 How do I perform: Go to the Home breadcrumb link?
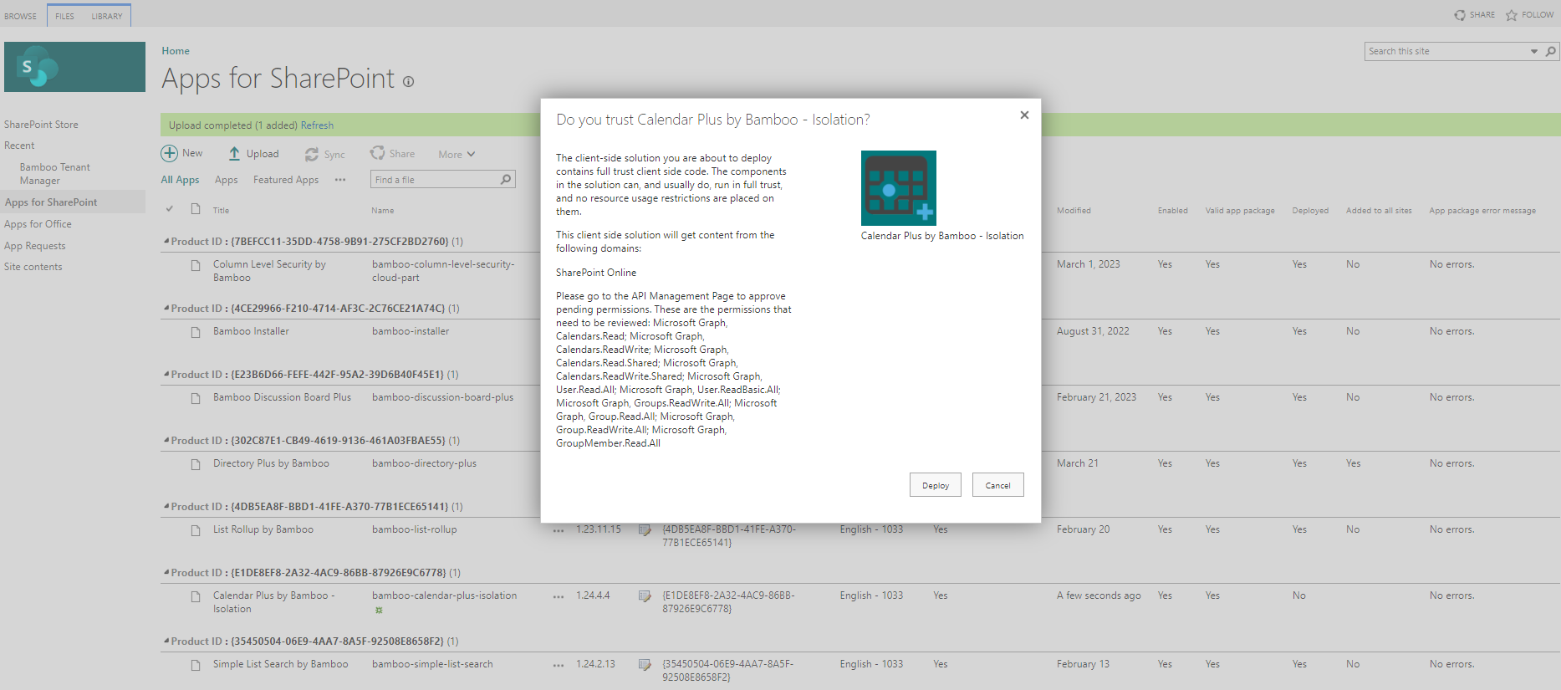tap(176, 51)
